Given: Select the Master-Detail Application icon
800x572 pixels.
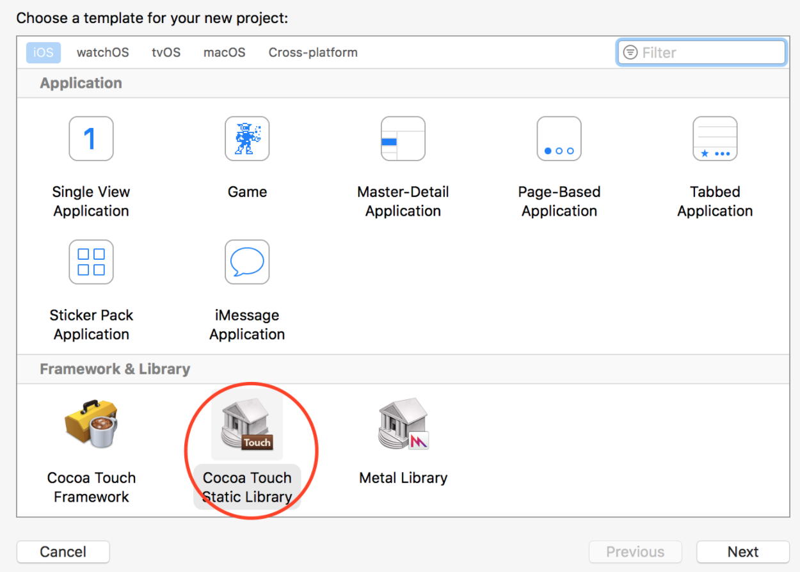Looking at the screenshot, I should (403, 139).
